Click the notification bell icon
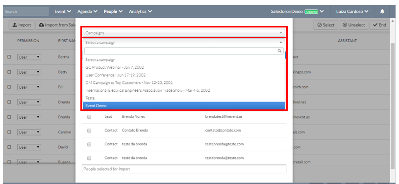The width and height of the screenshot is (399, 184). [x=382, y=11]
